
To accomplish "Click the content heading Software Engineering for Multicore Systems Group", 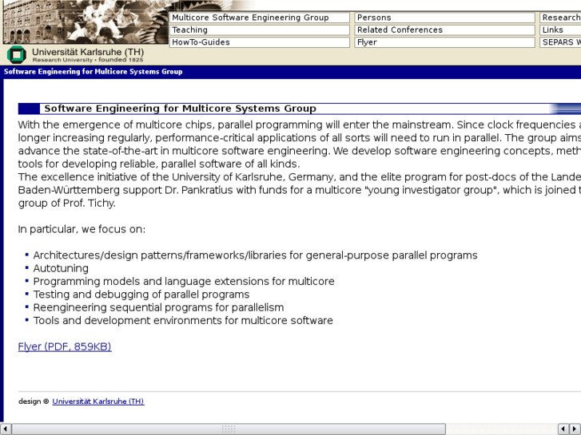I will pos(180,109).
